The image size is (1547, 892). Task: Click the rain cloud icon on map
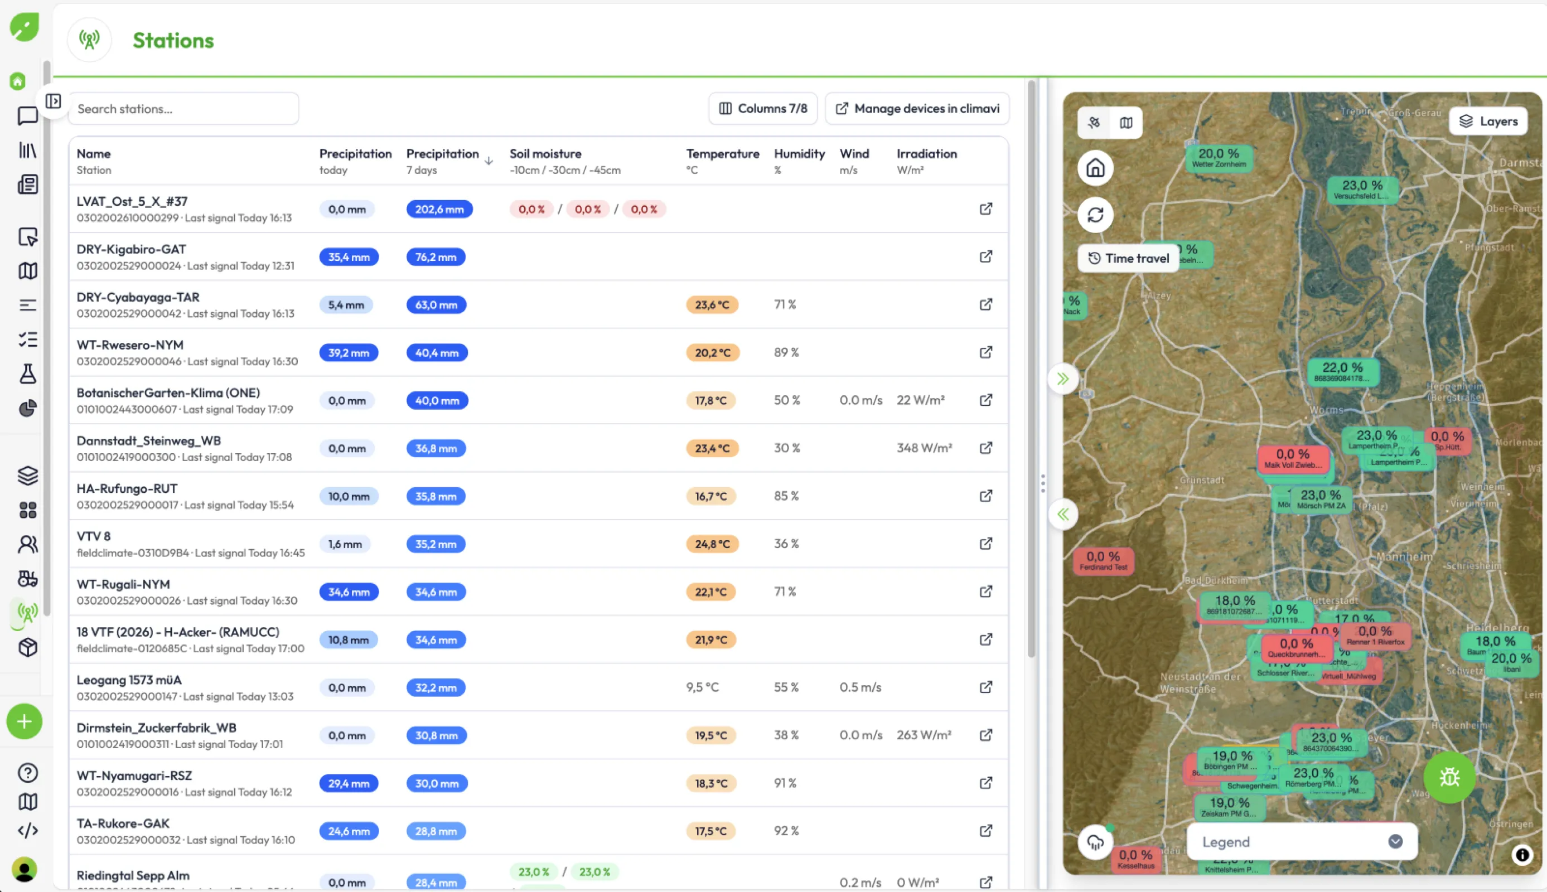(x=1095, y=842)
